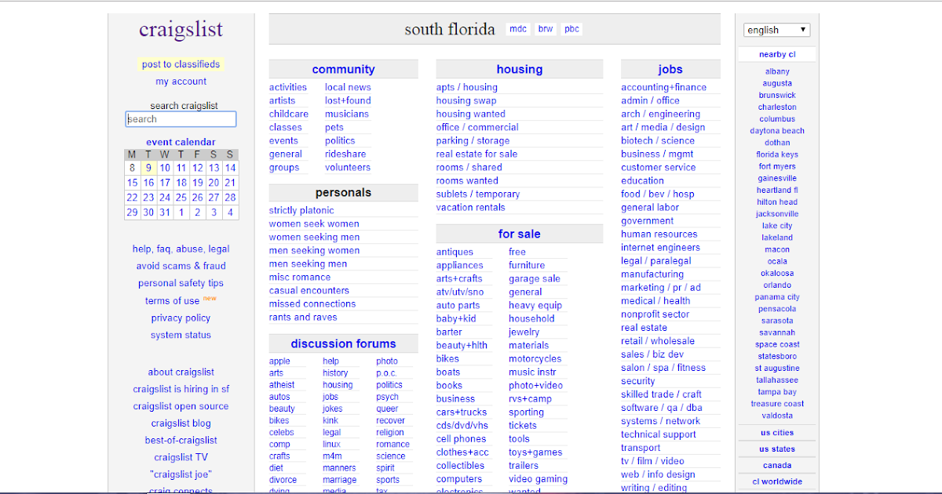The width and height of the screenshot is (942, 494).
Task: Open the garage sale category
Action: [535, 279]
